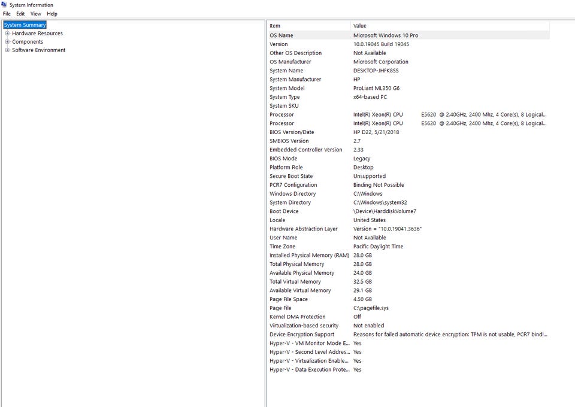Click the Total Virtual Memory value 32.5 GB
Screen dimensions: 575x407
(x=362, y=282)
